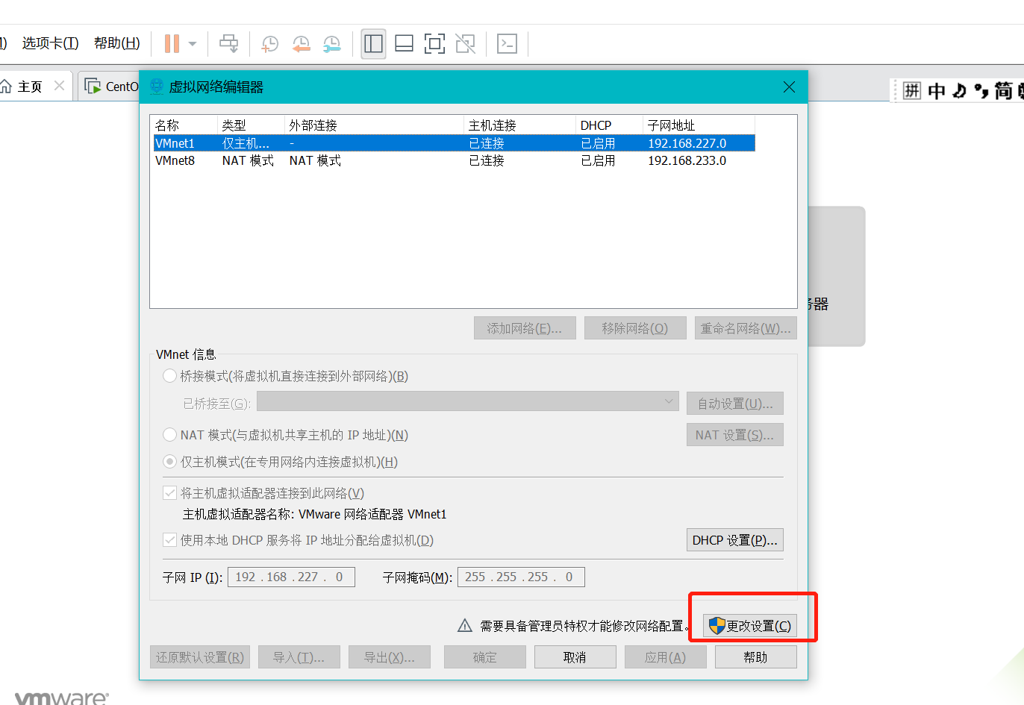
Task: Open the snapshot manager wrench-clock icon
Action: pyautogui.click(x=331, y=44)
